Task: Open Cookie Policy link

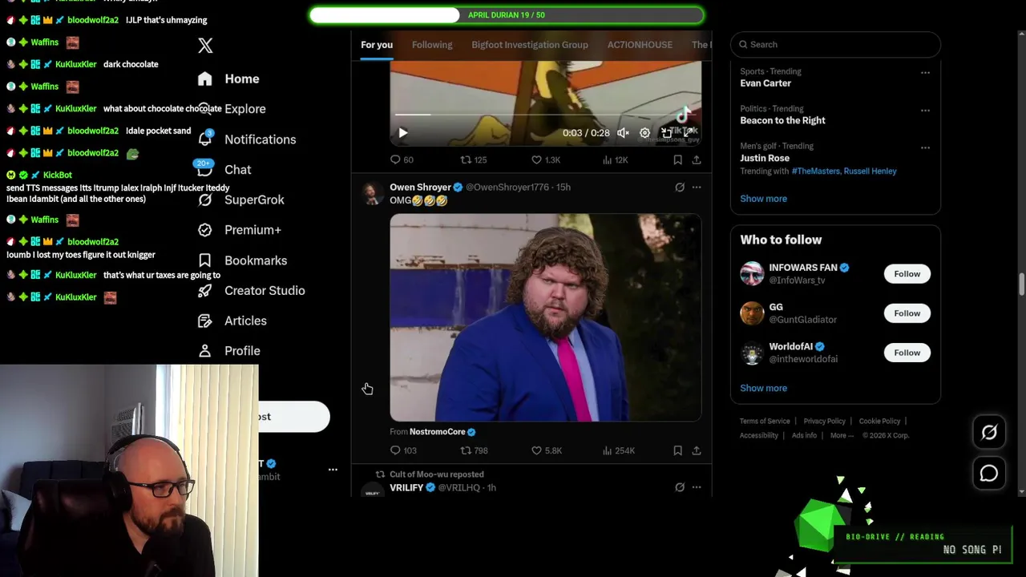Action: (879, 422)
